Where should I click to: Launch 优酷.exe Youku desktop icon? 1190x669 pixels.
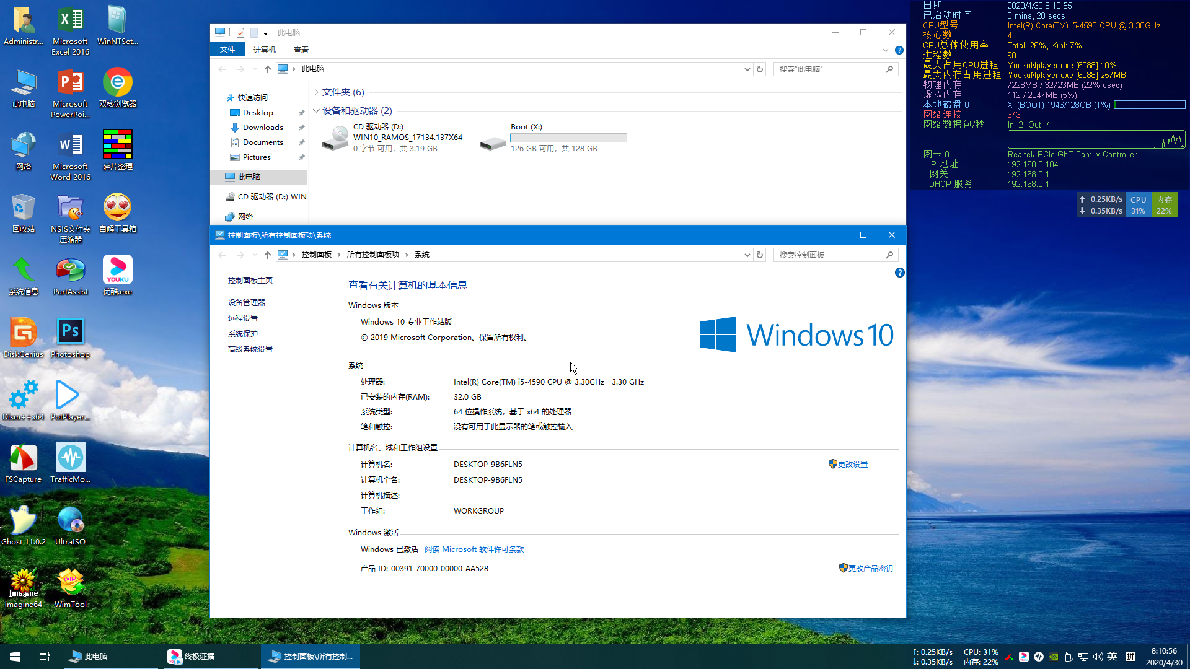117,276
